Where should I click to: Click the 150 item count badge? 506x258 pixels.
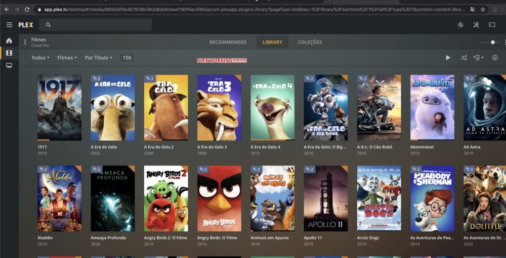pos(127,58)
